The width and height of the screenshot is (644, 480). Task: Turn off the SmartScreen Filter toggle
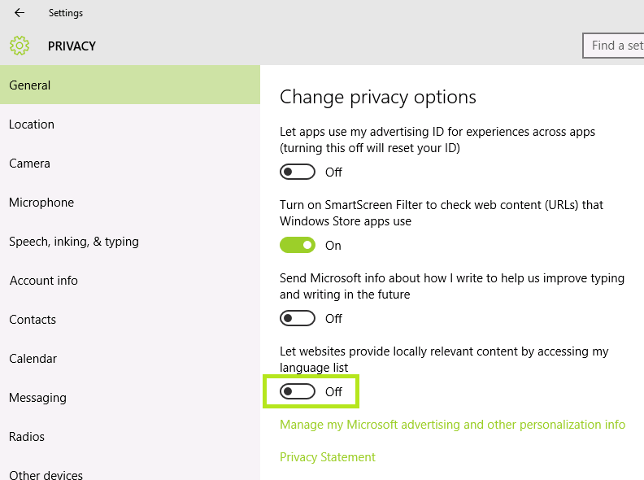[x=298, y=245]
